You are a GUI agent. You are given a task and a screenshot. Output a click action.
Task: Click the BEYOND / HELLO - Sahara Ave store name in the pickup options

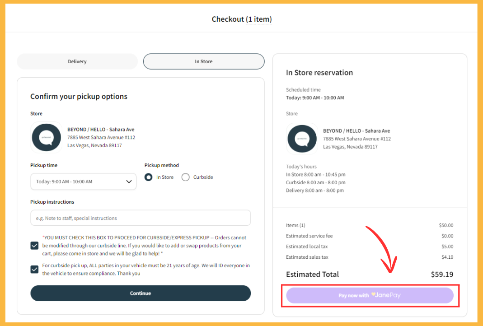coord(101,130)
